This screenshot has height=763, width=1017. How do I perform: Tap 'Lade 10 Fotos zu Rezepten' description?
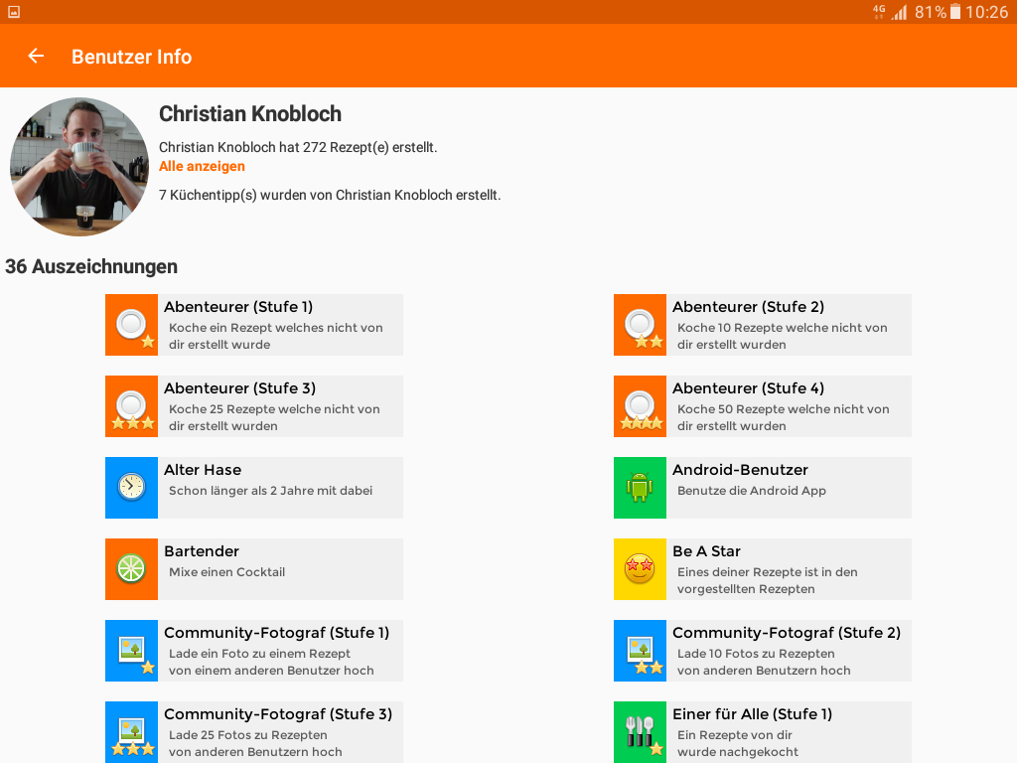(764, 662)
